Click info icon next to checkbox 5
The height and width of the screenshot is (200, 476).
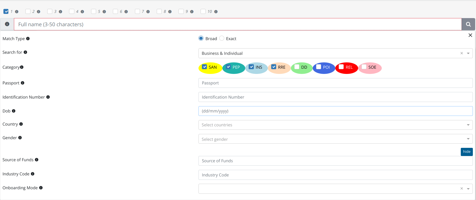[104, 12]
